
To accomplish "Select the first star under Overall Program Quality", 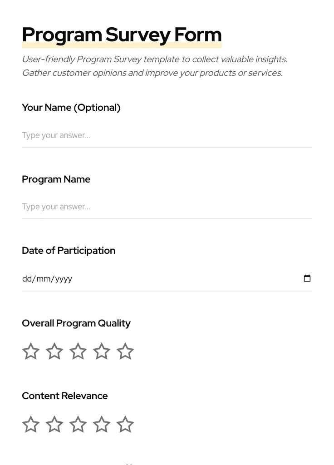I will tap(30, 351).
